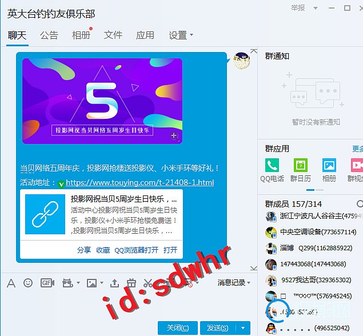The image size is (363, 336).
Task: Open 相册 app in group apps
Action: click(329, 170)
